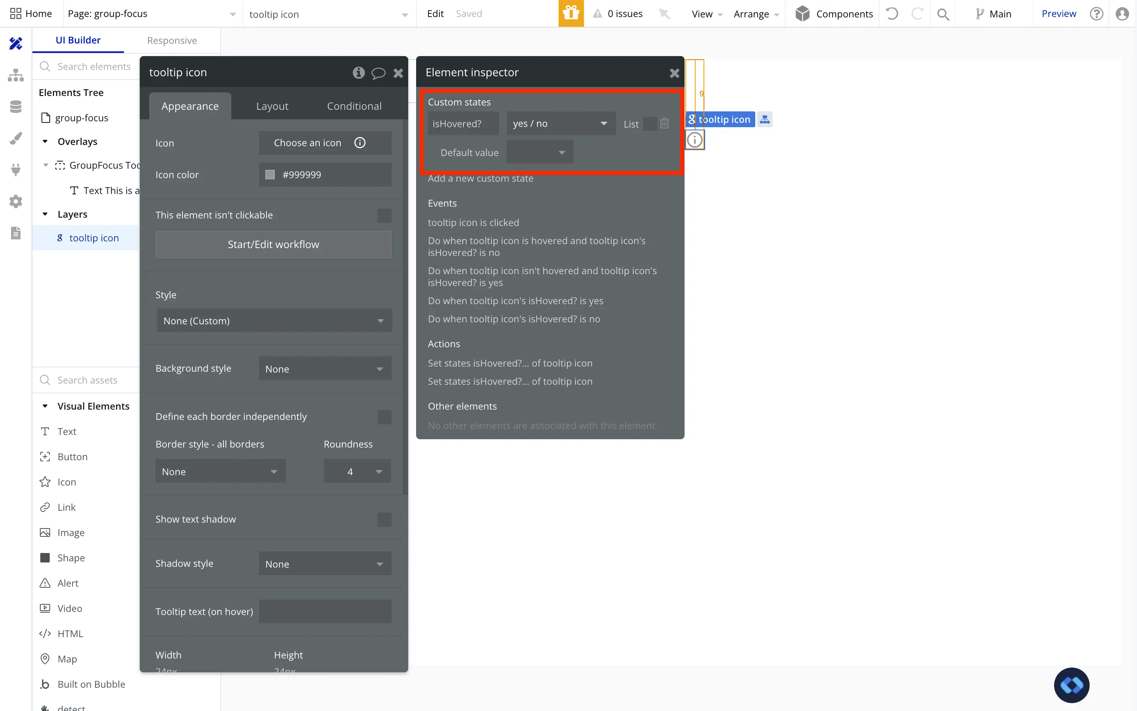Click the #999999 icon color swatch
The image size is (1137, 711).
tap(270, 175)
